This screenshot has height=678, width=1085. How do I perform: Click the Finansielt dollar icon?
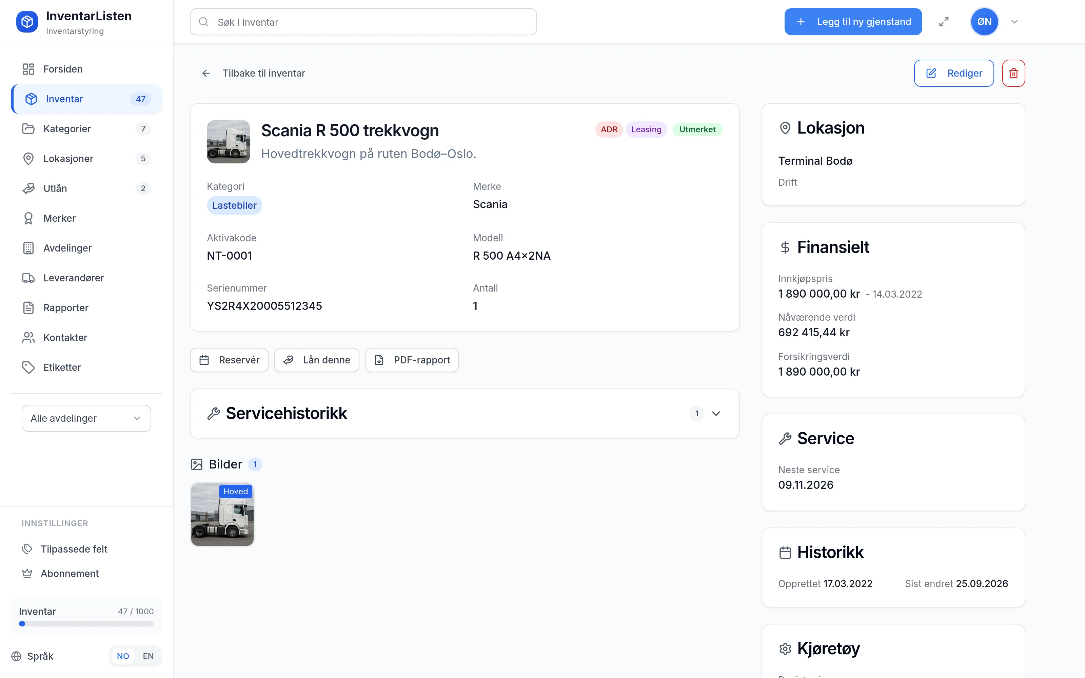785,247
